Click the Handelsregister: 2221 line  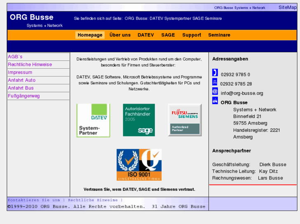tap(256, 130)
